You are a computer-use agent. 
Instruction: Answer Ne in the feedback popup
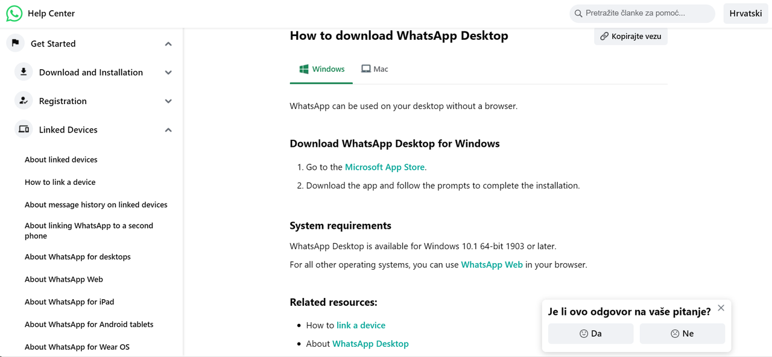click(x=682, y=334)
